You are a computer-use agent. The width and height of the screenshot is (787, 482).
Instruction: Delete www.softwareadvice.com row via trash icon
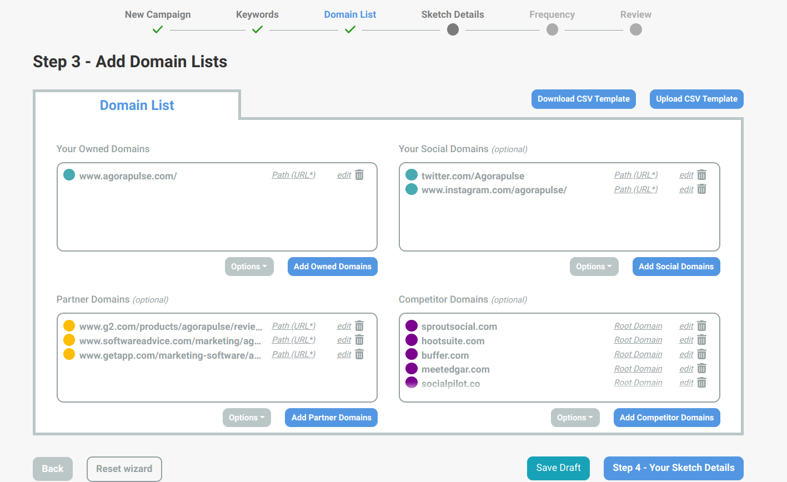point(359,340)
